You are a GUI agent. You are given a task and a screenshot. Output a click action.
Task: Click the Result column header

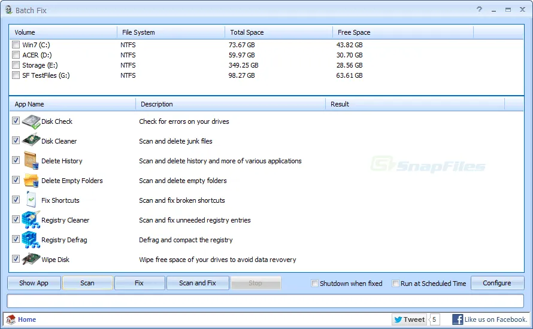click(x=416, y=104)
